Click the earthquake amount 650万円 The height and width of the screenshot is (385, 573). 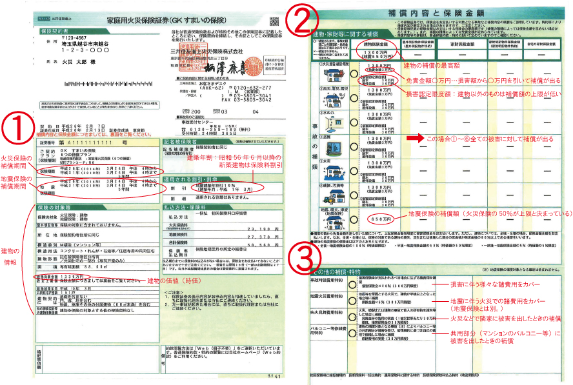[381, 219]
